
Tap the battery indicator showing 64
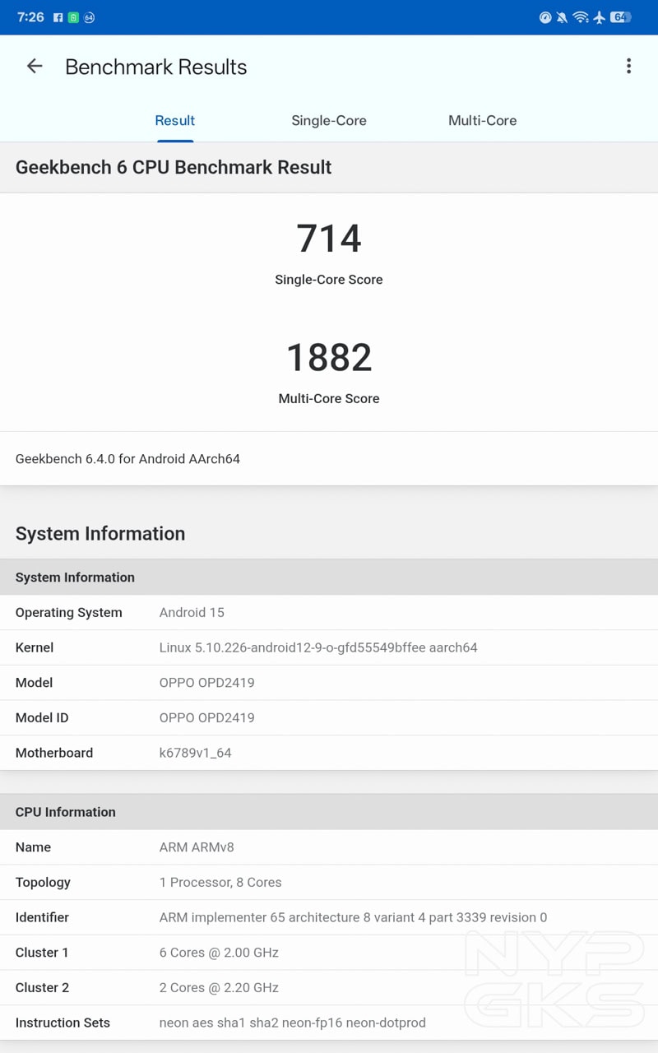pyautogui.click(x=621, y=17)
